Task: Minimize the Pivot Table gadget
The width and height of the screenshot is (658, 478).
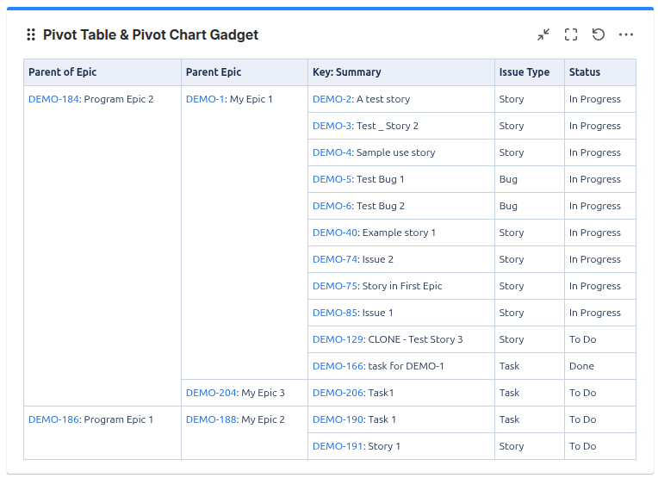Action: pyautogui.click(x=543, y=35)
